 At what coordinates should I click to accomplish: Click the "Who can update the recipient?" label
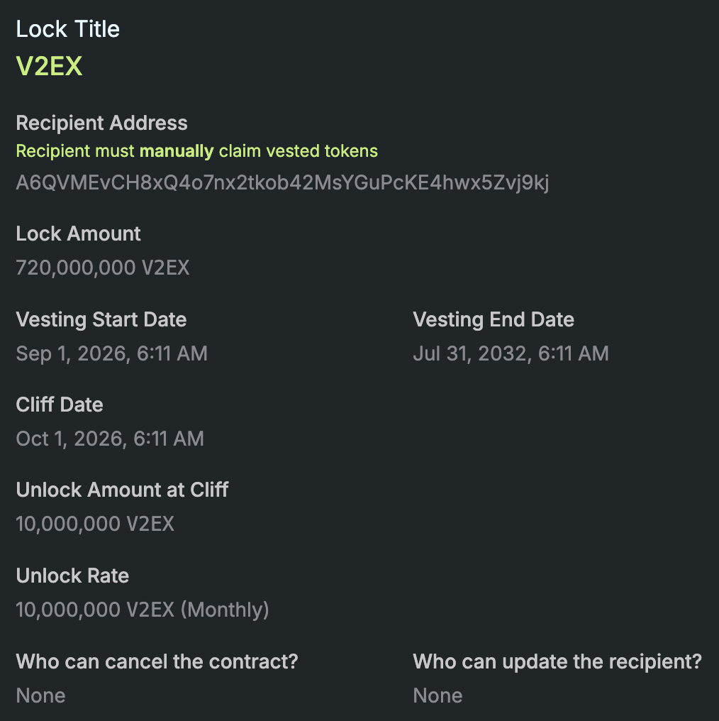pos(557,661)
